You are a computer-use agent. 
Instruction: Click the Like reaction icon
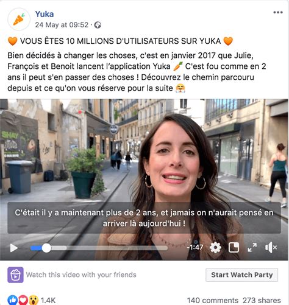point(13,300)
